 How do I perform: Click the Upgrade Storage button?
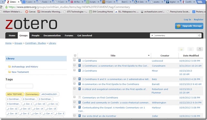point(189,26)
